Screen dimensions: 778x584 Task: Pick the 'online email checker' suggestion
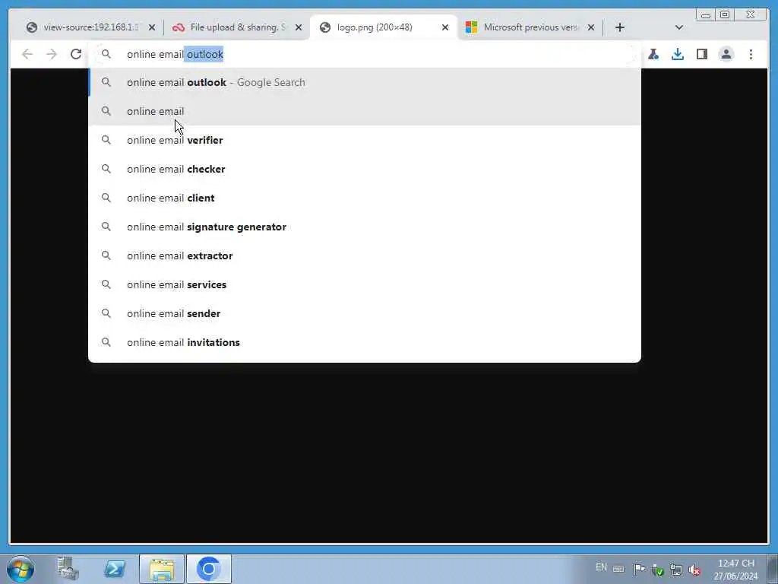[364, 169]
